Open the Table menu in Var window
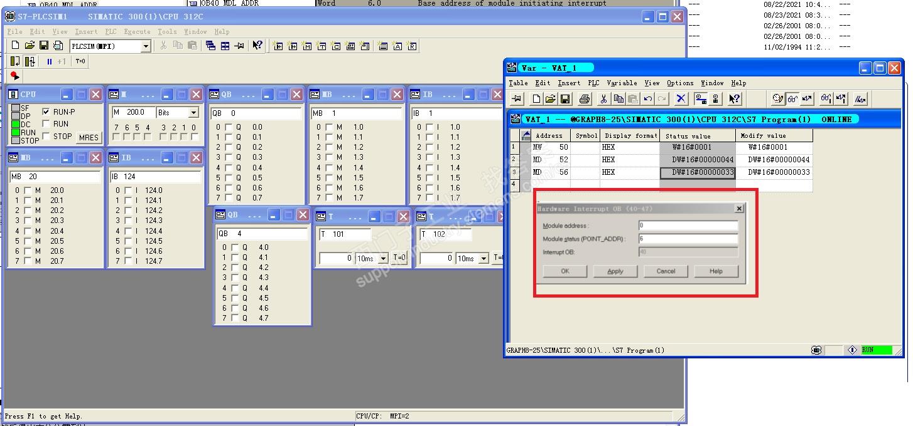Viewport: 913px width, 426px height. (x=518, y=83)
